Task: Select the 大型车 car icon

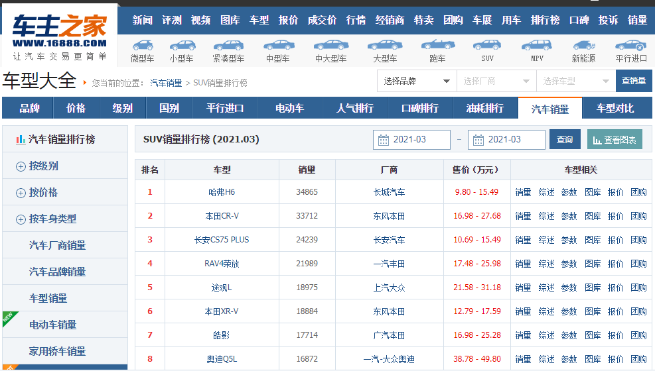Action: [385, 44]
